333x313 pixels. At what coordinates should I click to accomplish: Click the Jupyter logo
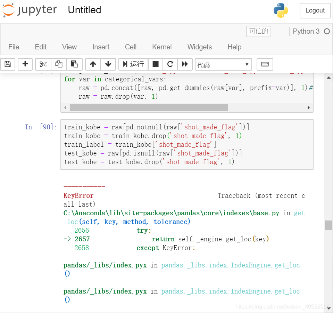tap(30, 10)
